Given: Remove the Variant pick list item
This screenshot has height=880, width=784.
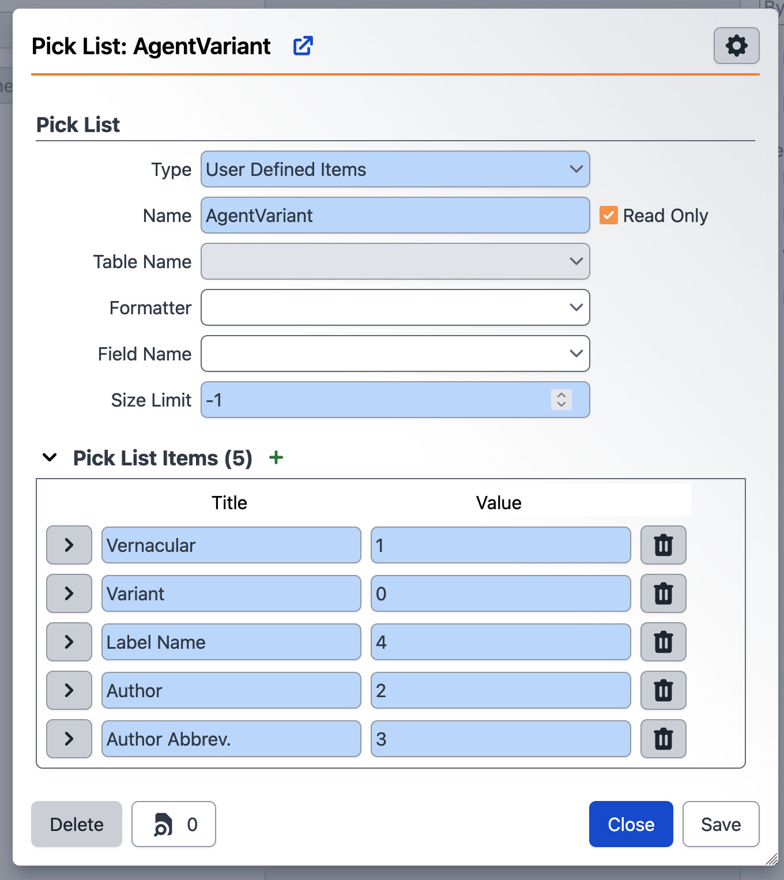Looking at the screenshot, I should (x=663, y=593).
